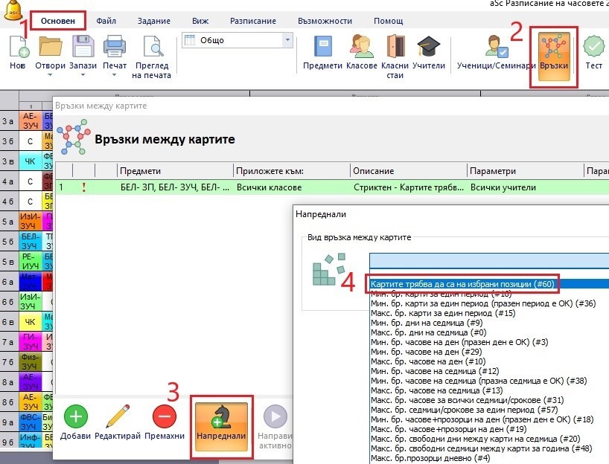Screen dimensions: 609x464
Task: Save with the Запази floppy icon
Action: [x=83, y=47]
